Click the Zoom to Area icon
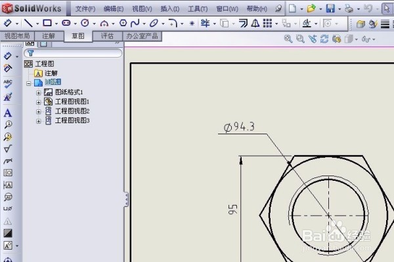 [x=300, y=39]
